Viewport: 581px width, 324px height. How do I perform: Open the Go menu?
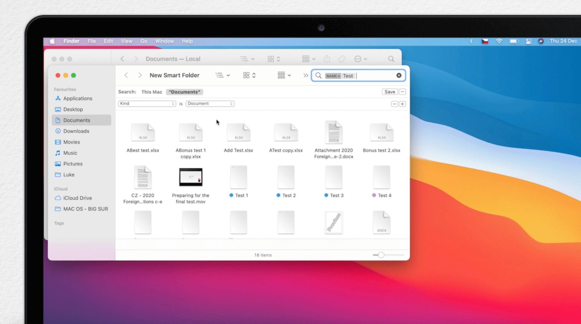[x=144, y=41]
